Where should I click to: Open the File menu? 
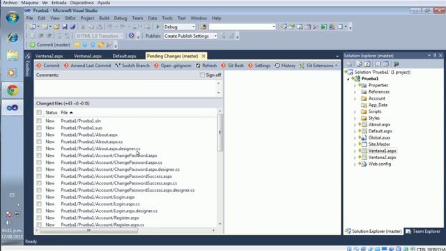coord(29,18)
